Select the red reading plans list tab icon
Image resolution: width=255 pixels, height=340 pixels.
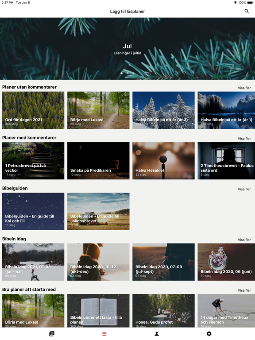point(104,334)
